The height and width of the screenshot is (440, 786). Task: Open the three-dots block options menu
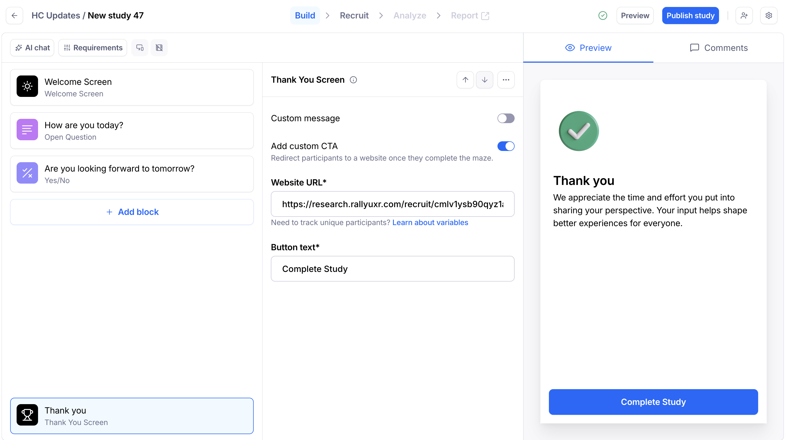click(x=506, y=80)
